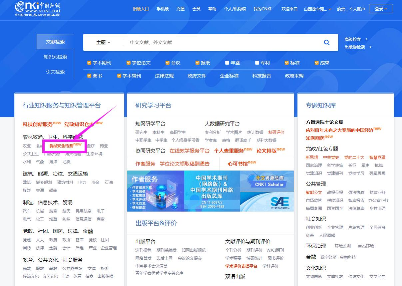The width and height of the screenshot is (402, 286).
Task: Uncheck the 学术辑刊 checkbox
Action: [x=119, y=76]
